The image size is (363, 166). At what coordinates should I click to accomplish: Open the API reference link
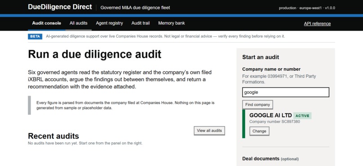tap(317, 24)
